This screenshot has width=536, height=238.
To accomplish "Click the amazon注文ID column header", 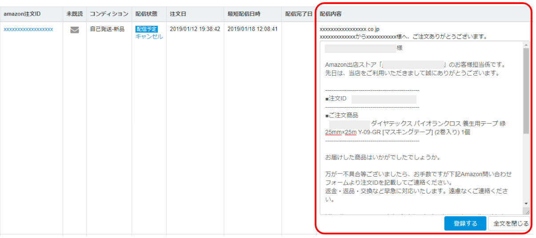I will 22,14.
